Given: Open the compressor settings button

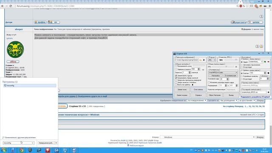Looking at the screenshot, I should tap(215, 76).
